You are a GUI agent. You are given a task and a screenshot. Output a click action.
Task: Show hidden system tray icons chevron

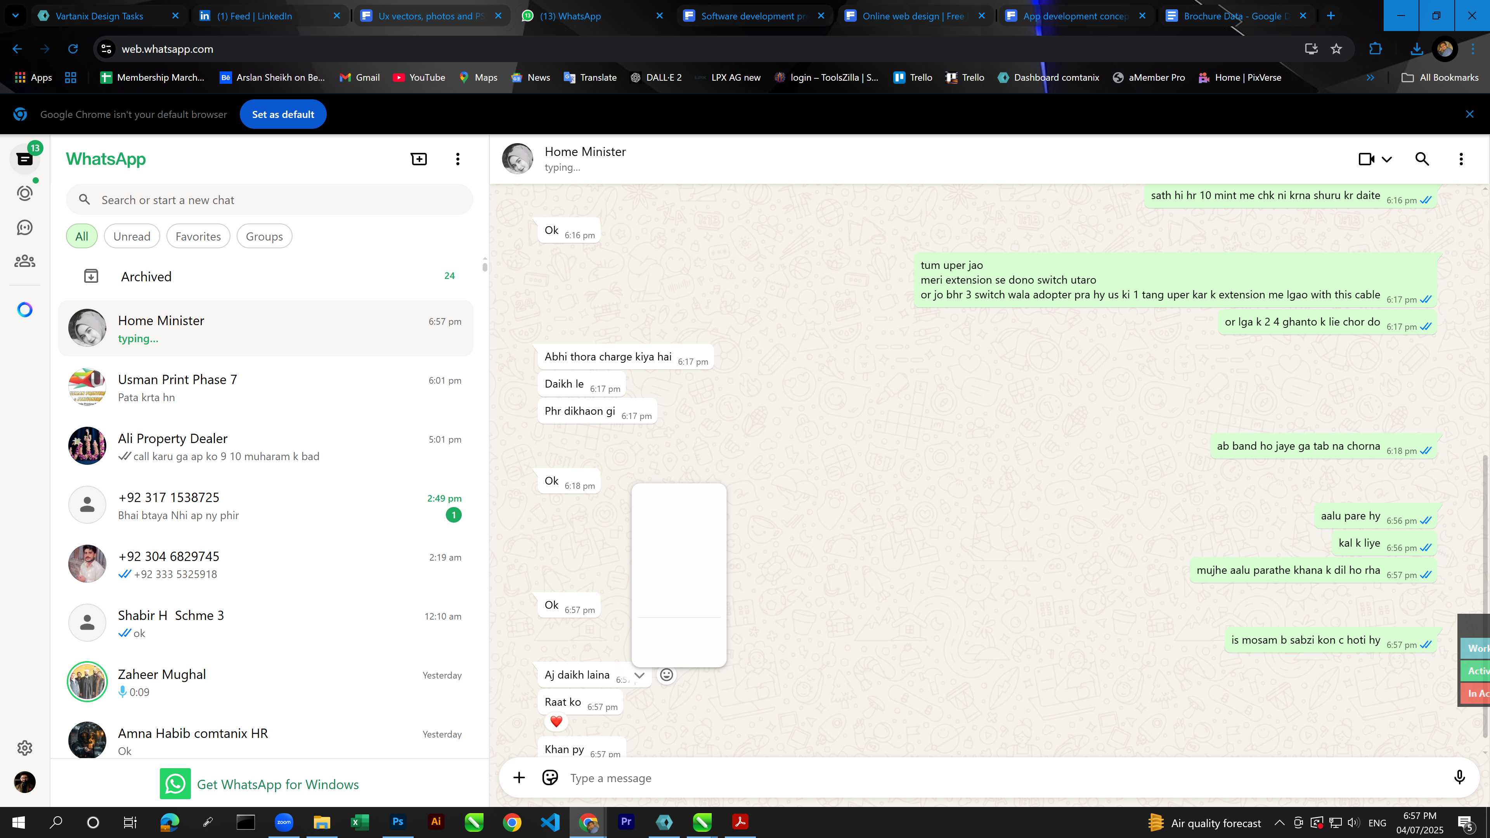click(x=1279, y=822)
